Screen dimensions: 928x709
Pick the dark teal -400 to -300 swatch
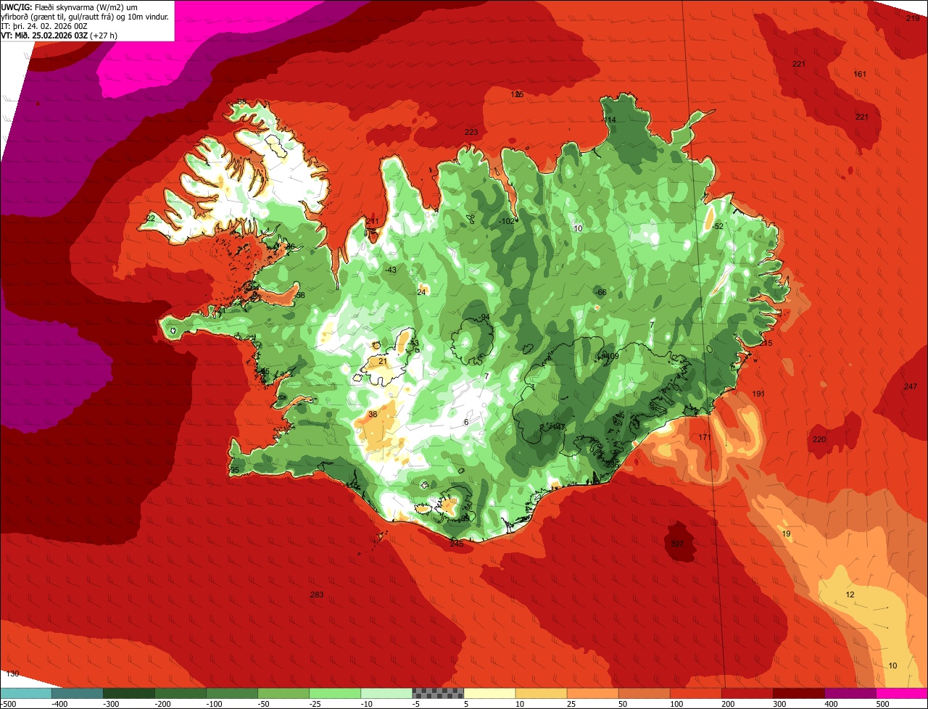click(77, 692)
